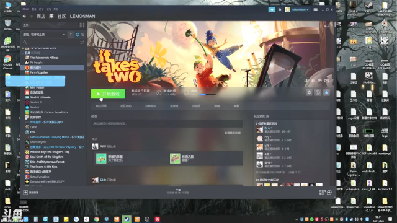
Task: Switch the library to grid collections view
Action: point(82,25)
